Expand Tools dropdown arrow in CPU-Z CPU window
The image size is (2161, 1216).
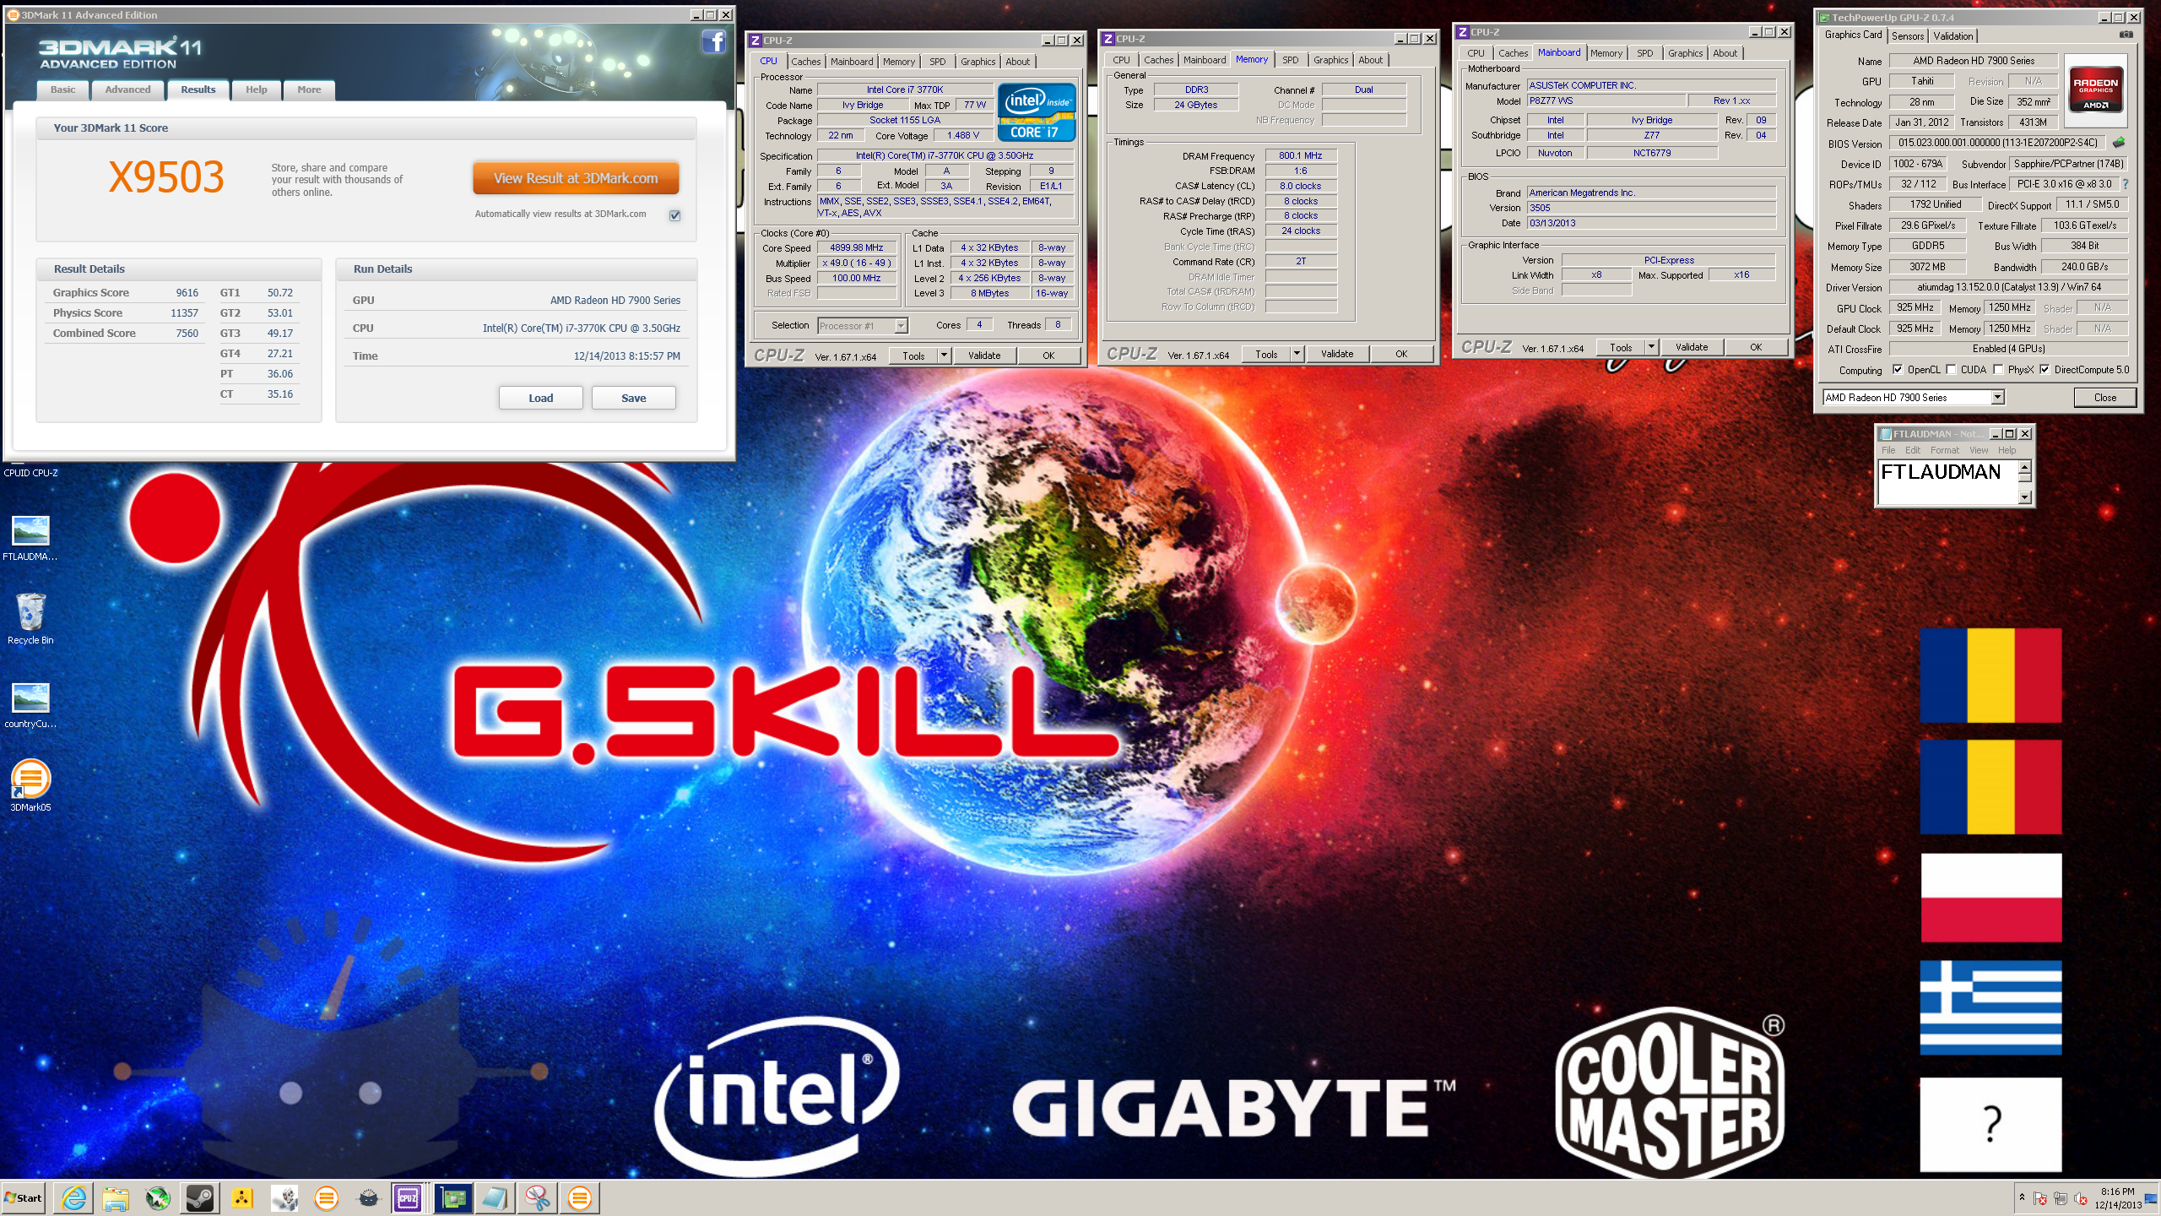click(x=945, y=356)
